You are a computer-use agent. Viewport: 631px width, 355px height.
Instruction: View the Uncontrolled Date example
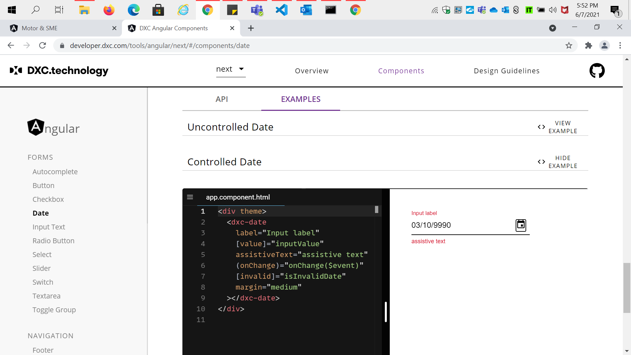point(558,127)
